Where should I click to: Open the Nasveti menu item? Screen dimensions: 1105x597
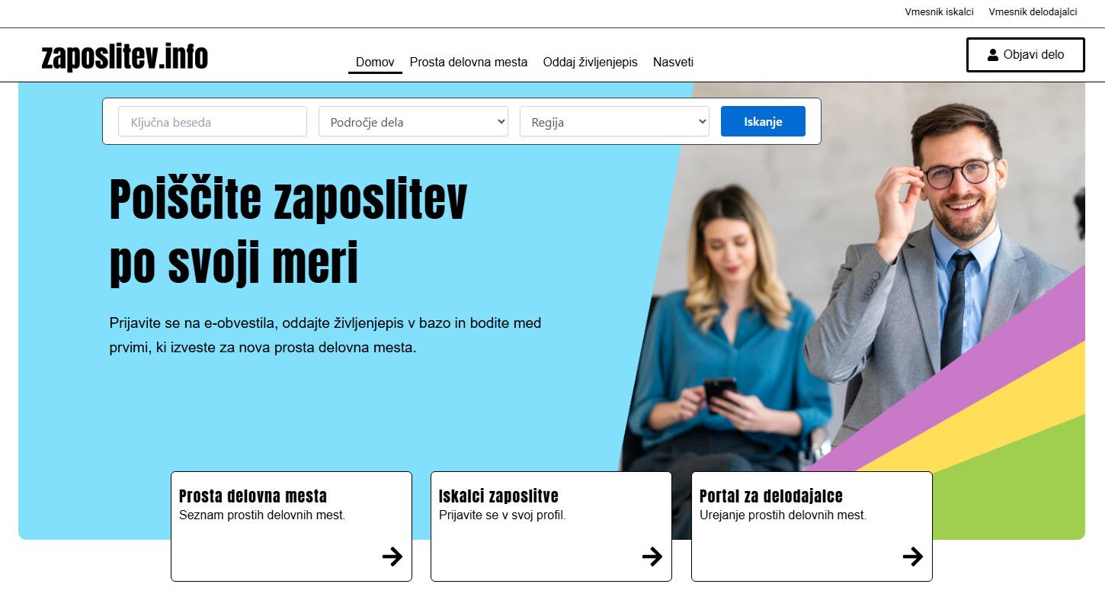pyautogui.click(x=673, y=63)
